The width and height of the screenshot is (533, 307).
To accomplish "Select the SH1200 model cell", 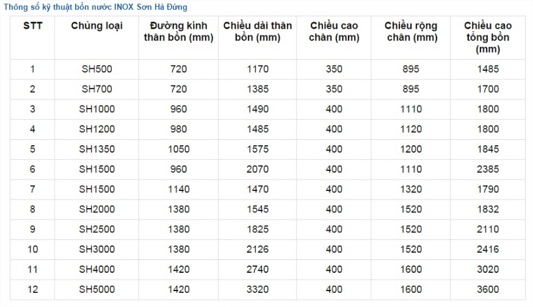I will point(97,129).
